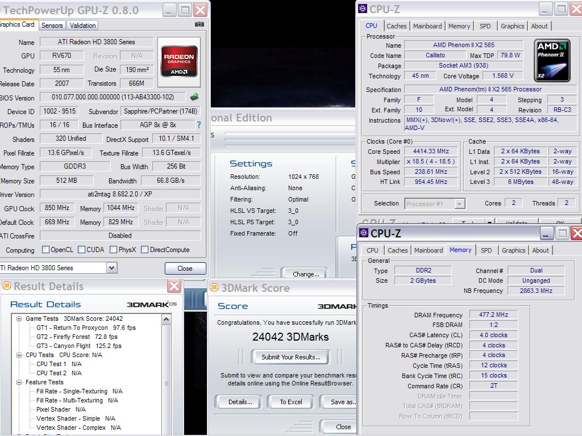Image resolution: width=582 pixels, height=436 pixels.
Task: Click the 3DMark Score window title icon
Action: [x=214, y=288]
